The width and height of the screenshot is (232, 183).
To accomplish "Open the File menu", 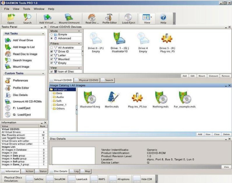I will click(7, 9).
